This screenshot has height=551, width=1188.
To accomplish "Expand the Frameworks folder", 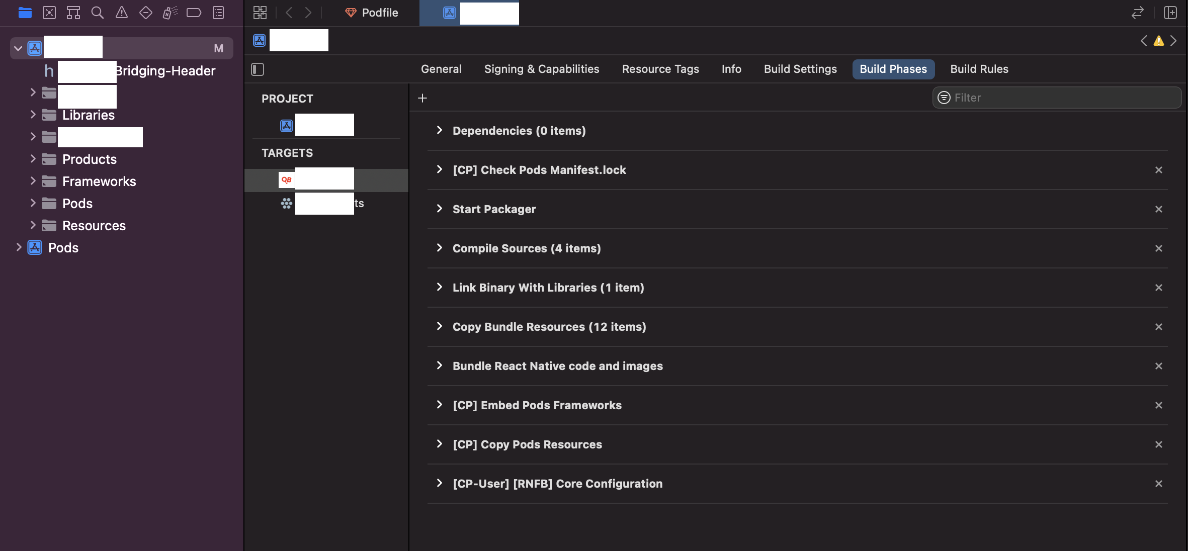I will pos(33,181).
